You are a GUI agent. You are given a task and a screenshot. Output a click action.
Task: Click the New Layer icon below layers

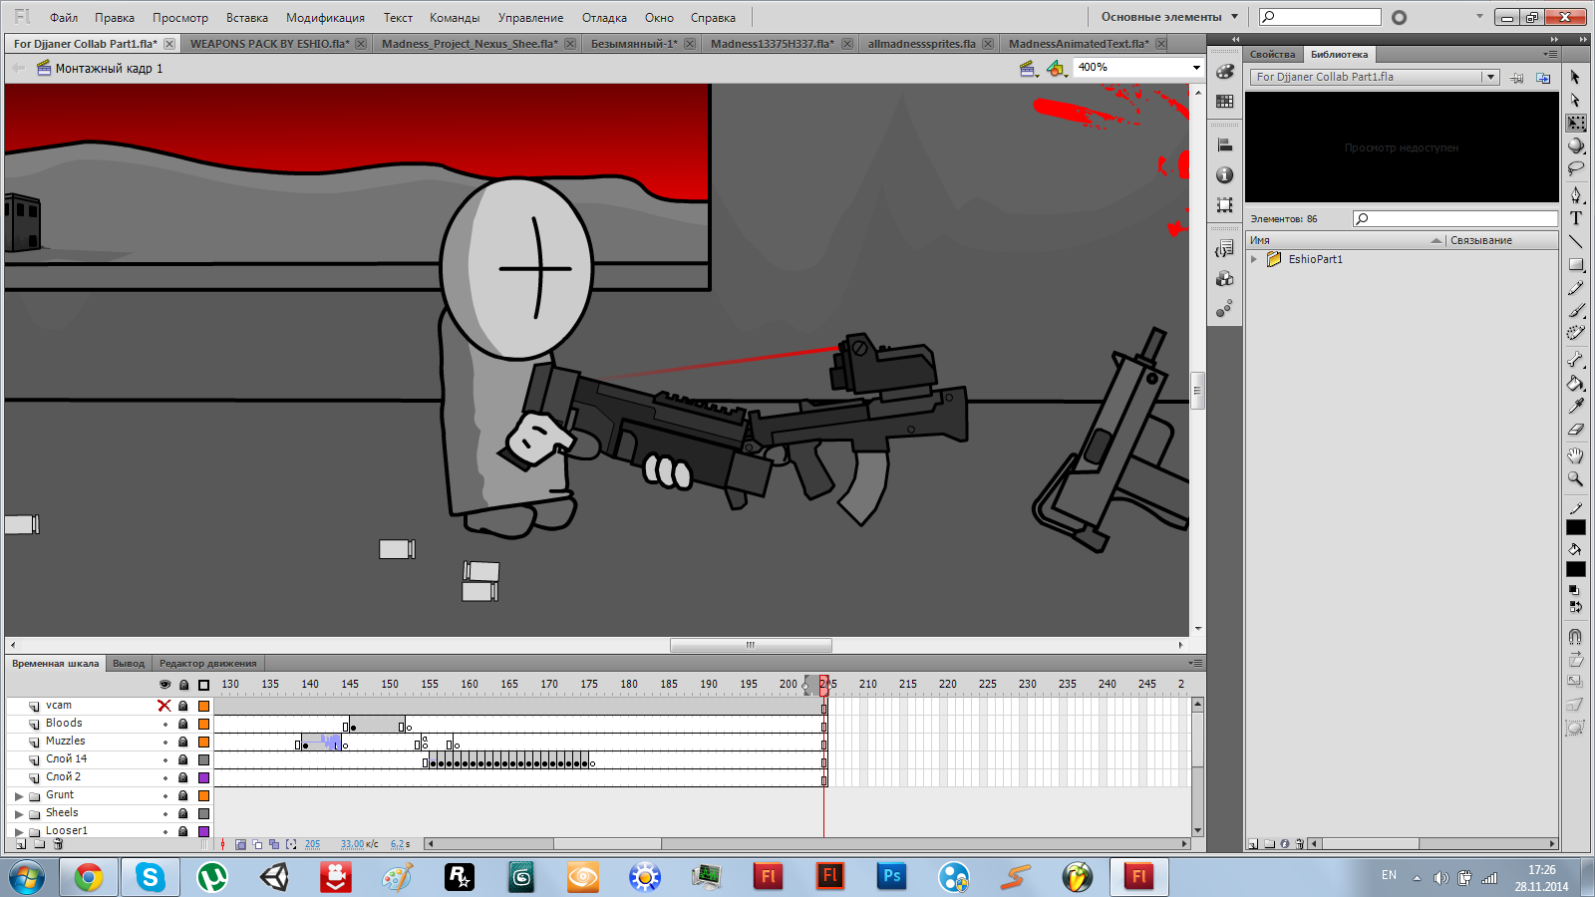pyautogui.click(x=22, y=844)
